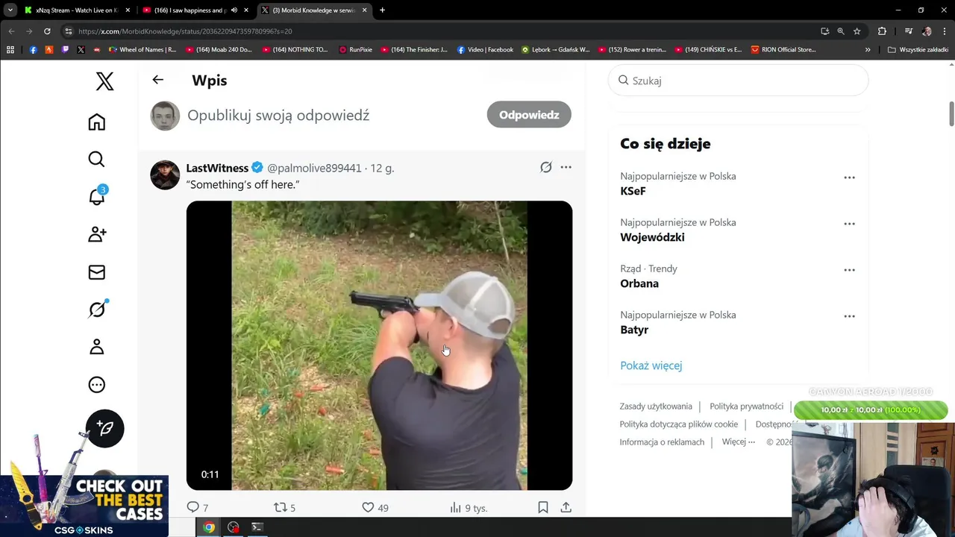Share the LastWitness post

[x=566, y=507]
